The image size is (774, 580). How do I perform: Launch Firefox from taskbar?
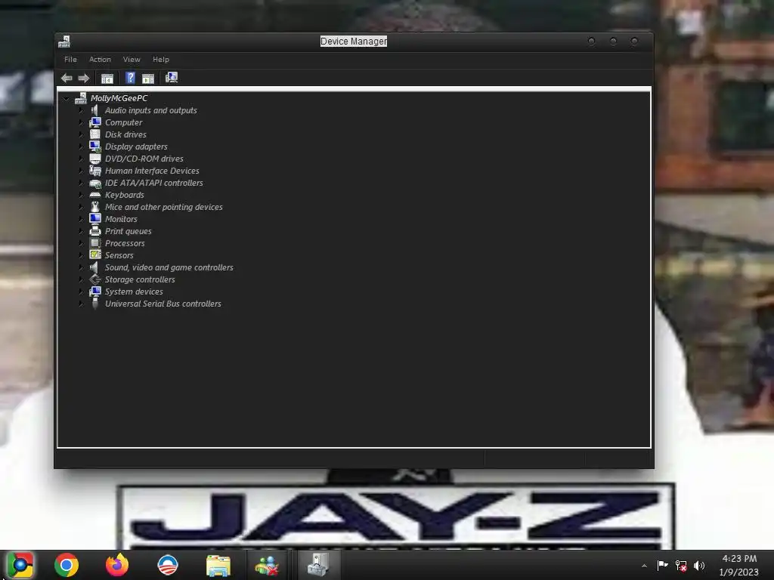(117, 565)
